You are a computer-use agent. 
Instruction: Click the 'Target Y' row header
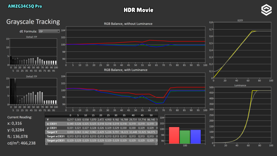click(52, 132)
